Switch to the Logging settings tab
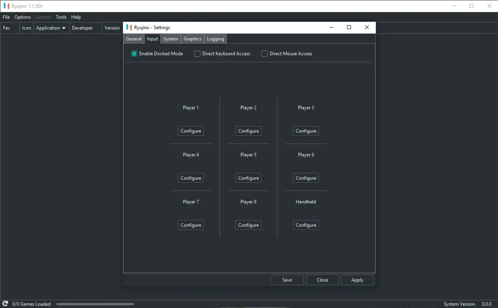The height and width of the screenshot is (308, 498). [x=215, y=38]
